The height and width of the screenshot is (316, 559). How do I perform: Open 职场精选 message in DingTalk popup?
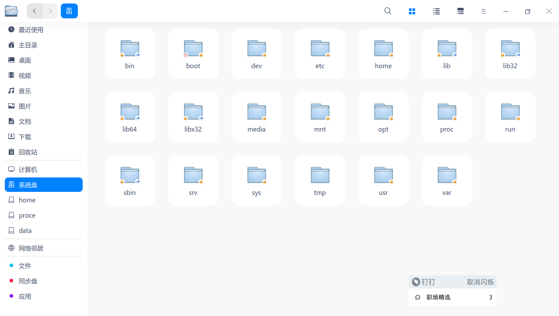tap(453, 297)
